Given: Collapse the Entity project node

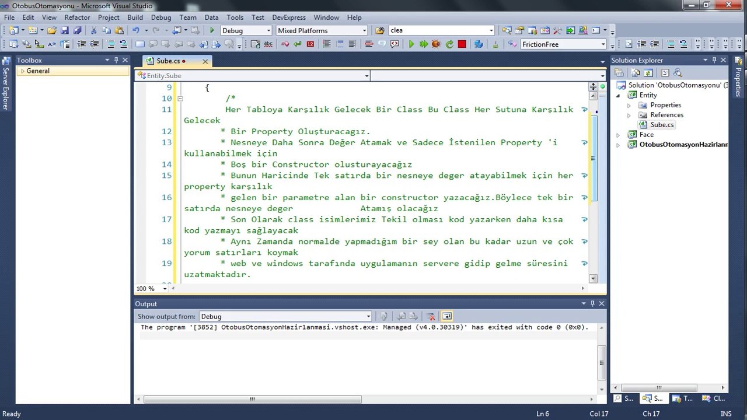Looking at the screenshot, I should [619, 95].
